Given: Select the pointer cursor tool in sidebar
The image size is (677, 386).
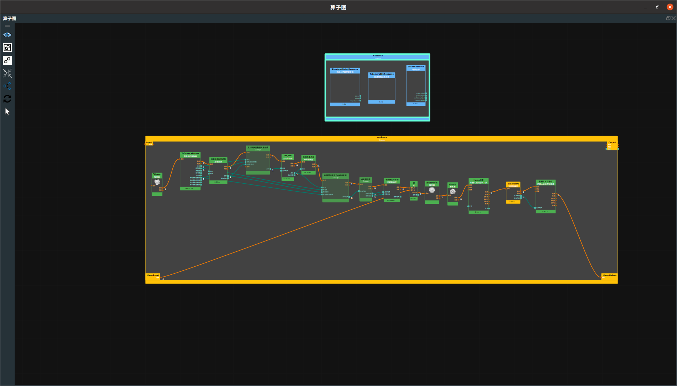Looking at the screenshot, I should pyautogui.click(x=7, y=112).
